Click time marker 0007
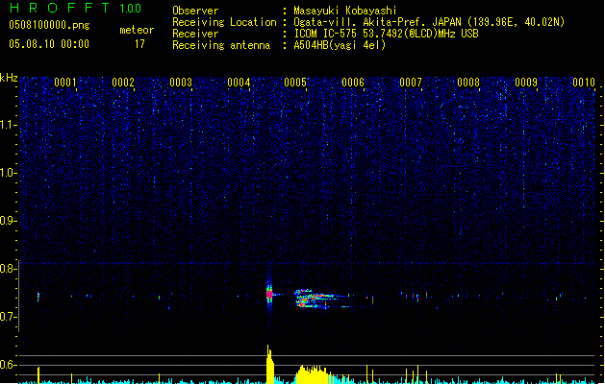 (x=411, y=82)
